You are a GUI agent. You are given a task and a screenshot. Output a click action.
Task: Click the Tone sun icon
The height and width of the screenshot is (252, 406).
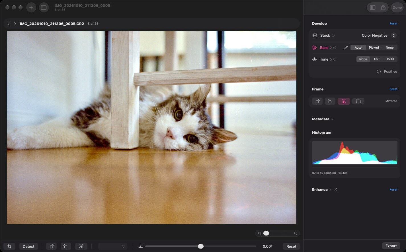point(315,59)
